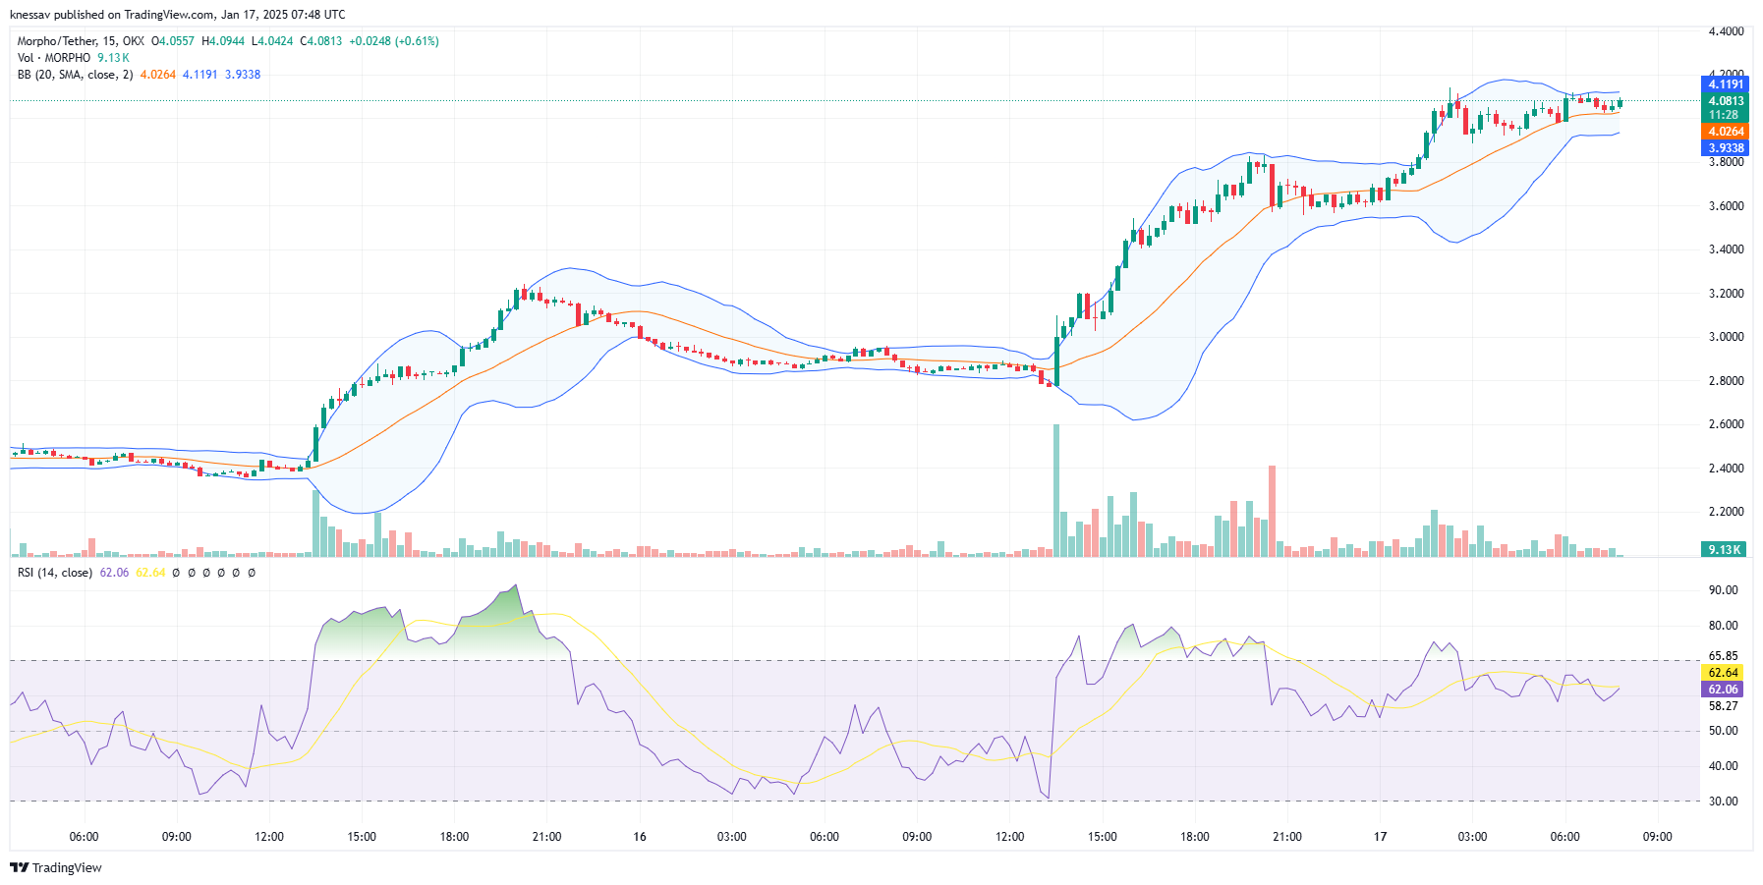The height and width of the screenshot is (885, 1763).
Task: Click the purple 62.06 RSI axis tag
Action: click(1723, 690)
